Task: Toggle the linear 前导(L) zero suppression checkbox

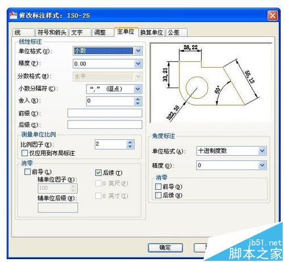Action: coord(28,172)
